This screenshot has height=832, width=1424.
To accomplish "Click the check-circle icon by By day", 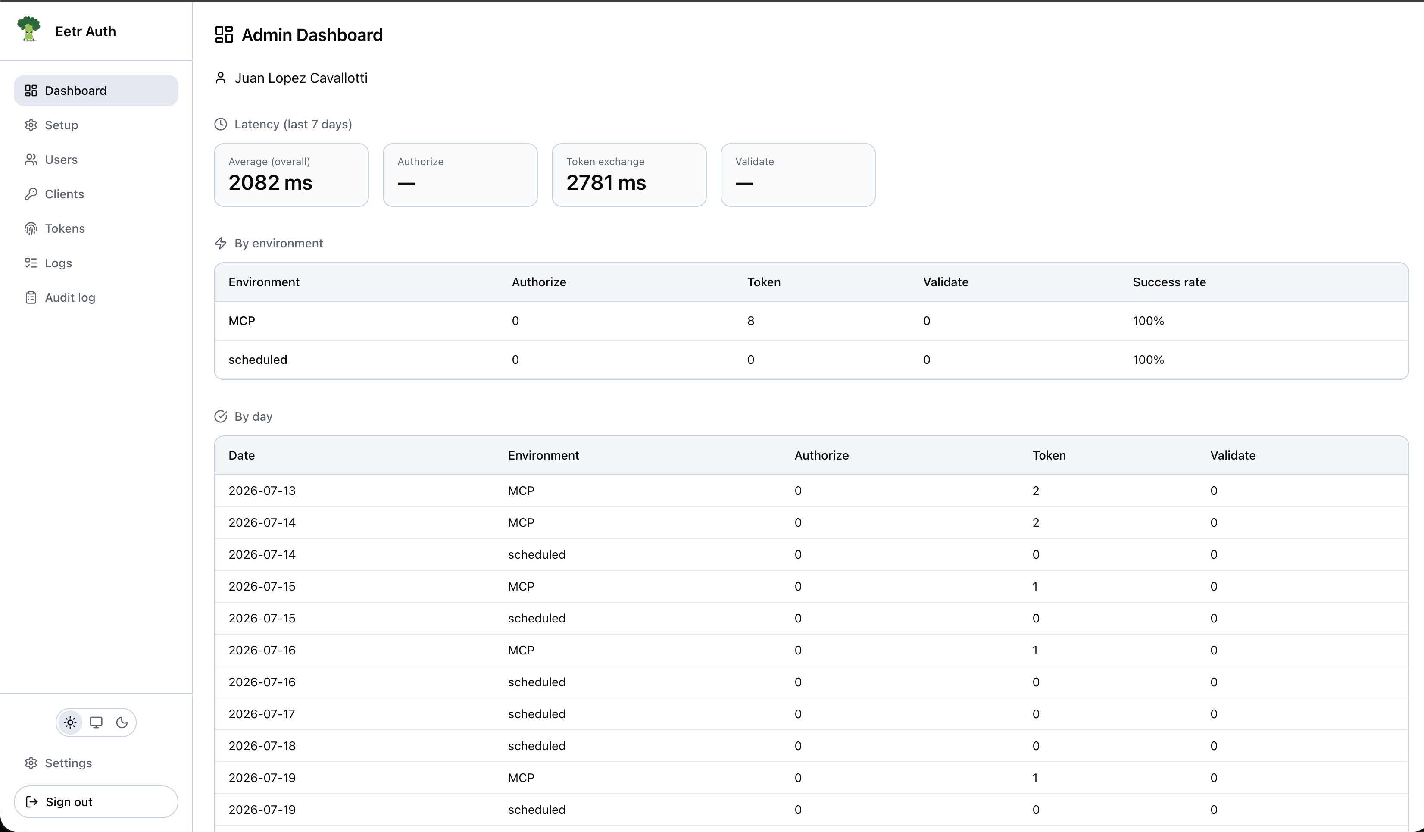I will coord(220,416).
